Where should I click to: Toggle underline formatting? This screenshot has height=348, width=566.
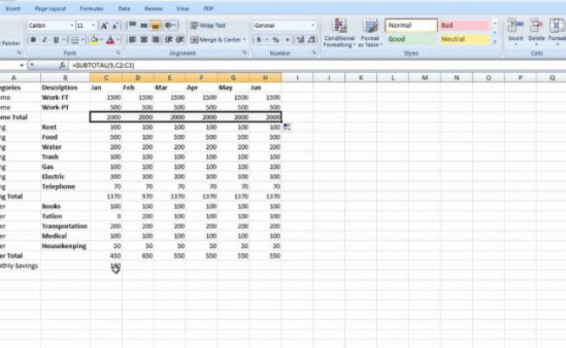(56, 40)
